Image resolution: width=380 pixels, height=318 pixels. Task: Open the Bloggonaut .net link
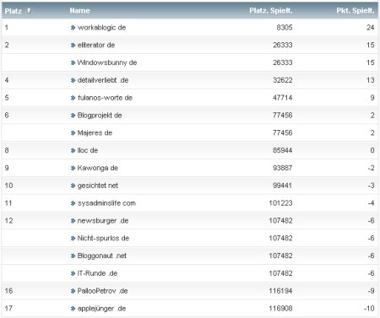[102, 256]
